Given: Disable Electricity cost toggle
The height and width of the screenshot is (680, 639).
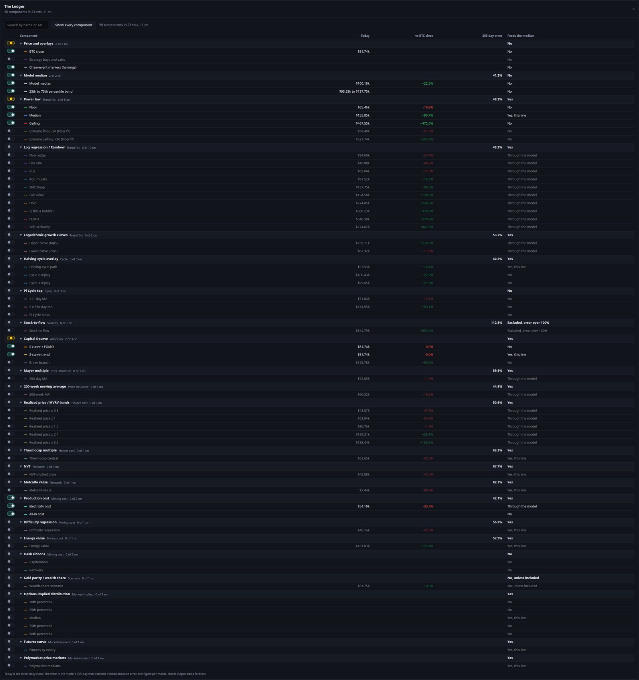Looking at the screenshot, I should tap(11, 506).
